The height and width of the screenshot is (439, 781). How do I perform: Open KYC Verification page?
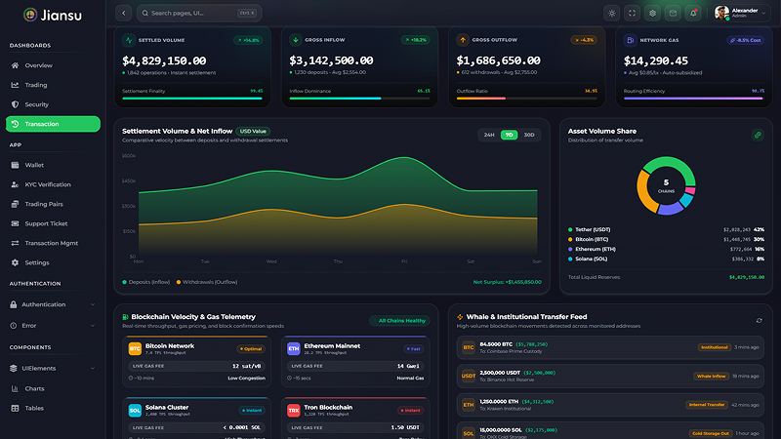(53, 184)
